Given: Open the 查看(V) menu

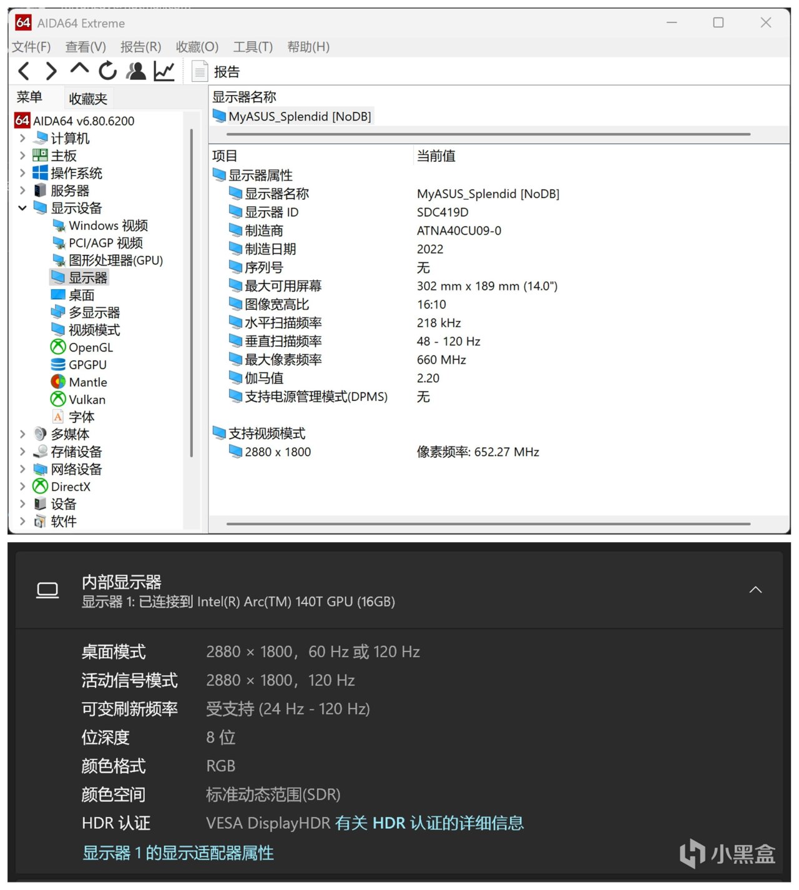Looking at the screenshot, I should pyautogui.click(x=86, y=47).
